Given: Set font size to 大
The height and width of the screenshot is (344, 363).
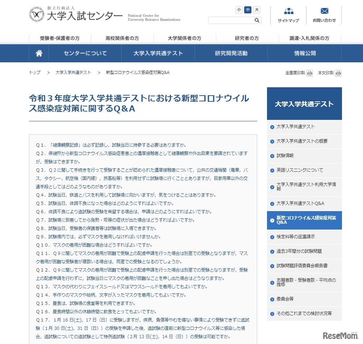Looking at the screenshot, I should click(257, 10).
